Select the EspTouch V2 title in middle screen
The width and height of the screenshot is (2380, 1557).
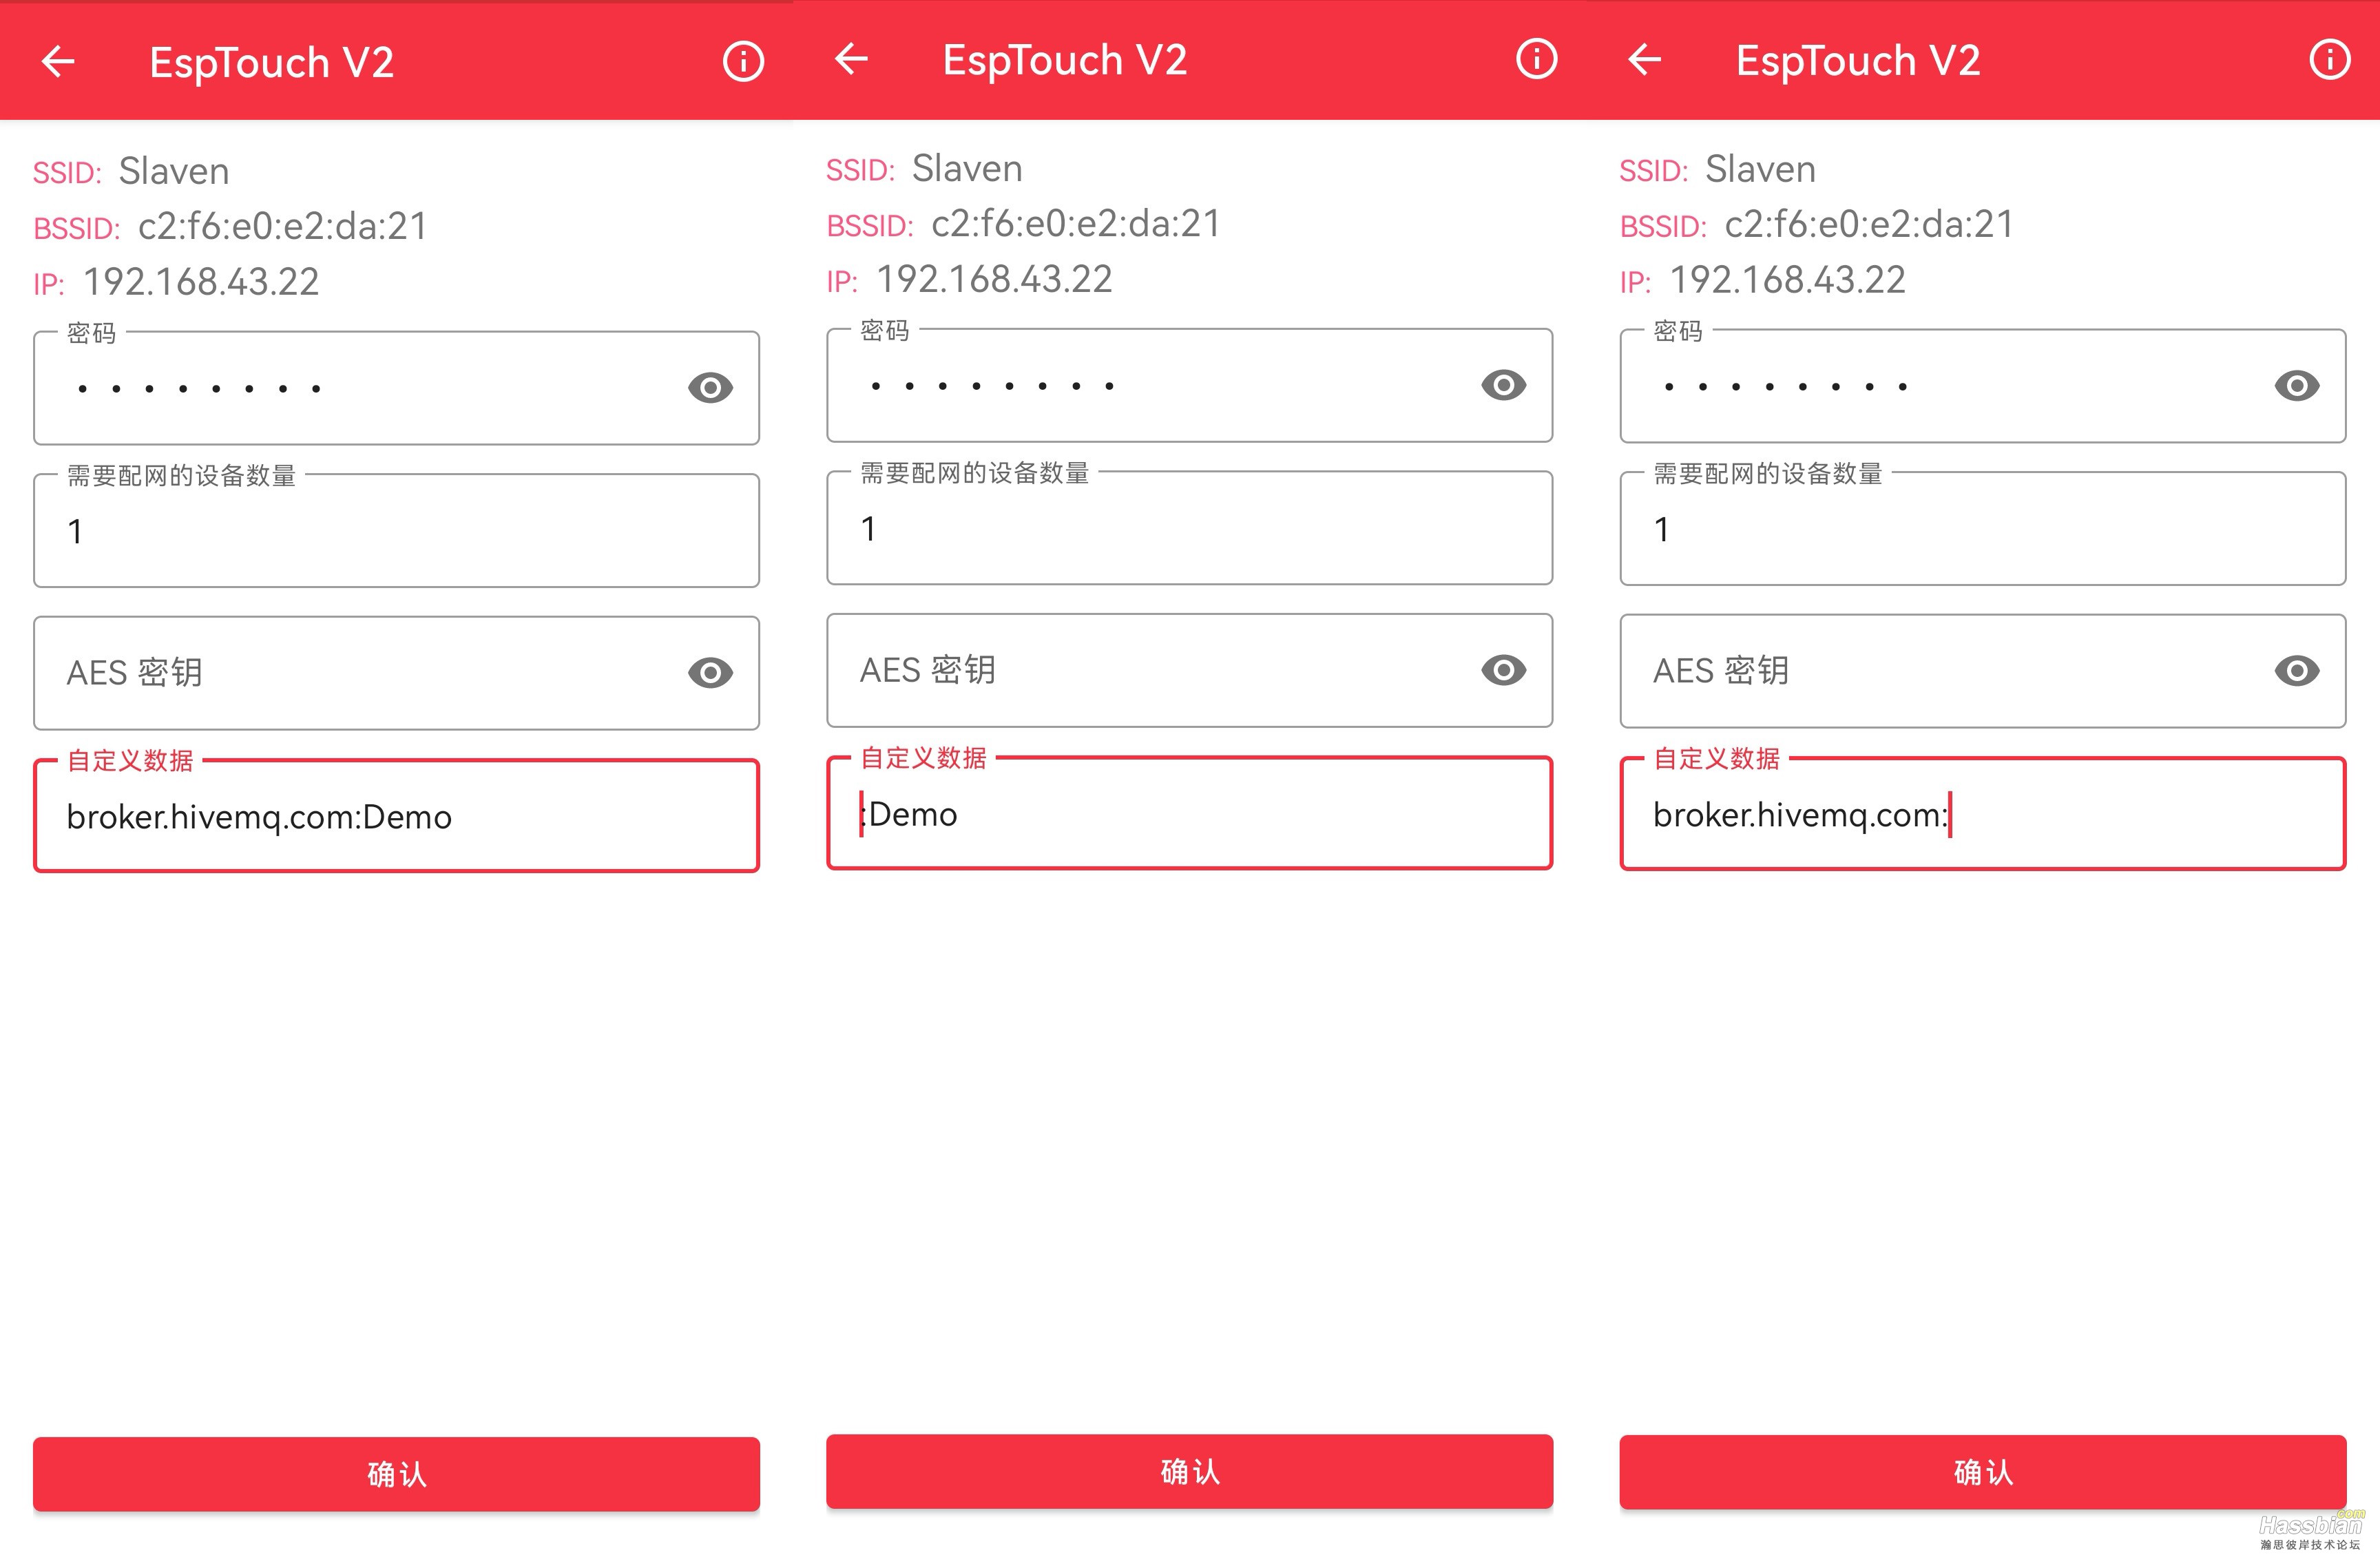pyautogui.click(x=1064, y=60)
